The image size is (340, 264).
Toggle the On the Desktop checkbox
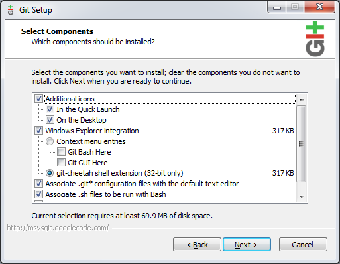pos(50,120)
